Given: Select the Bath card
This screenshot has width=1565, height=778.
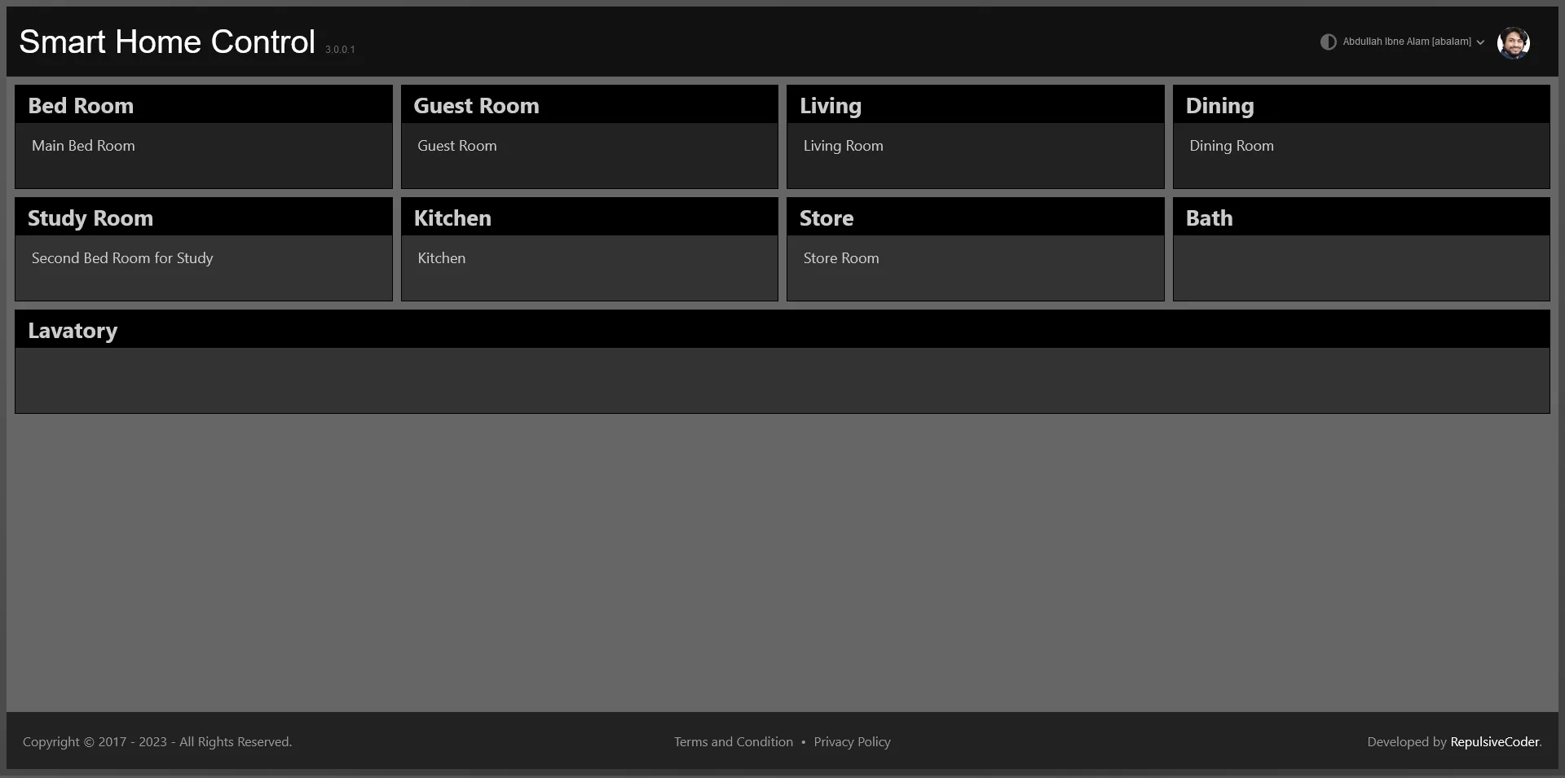Looking at the screenshot, I should click(1360, 249).
